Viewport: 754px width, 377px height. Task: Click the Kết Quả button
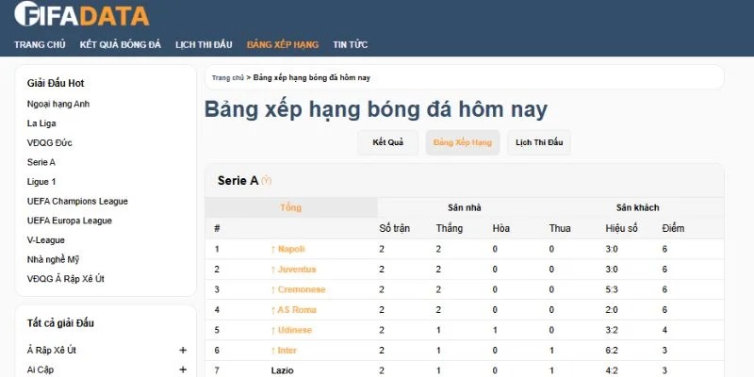pos(388,142)
